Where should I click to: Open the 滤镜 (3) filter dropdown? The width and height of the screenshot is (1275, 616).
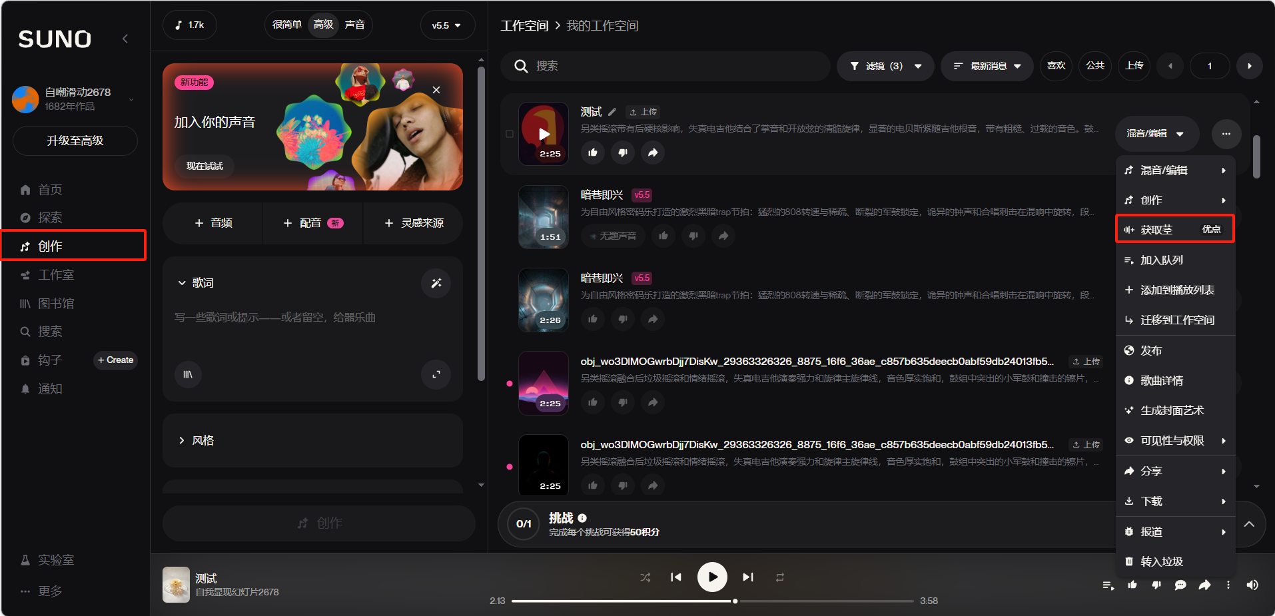click(x=885, y=66)
